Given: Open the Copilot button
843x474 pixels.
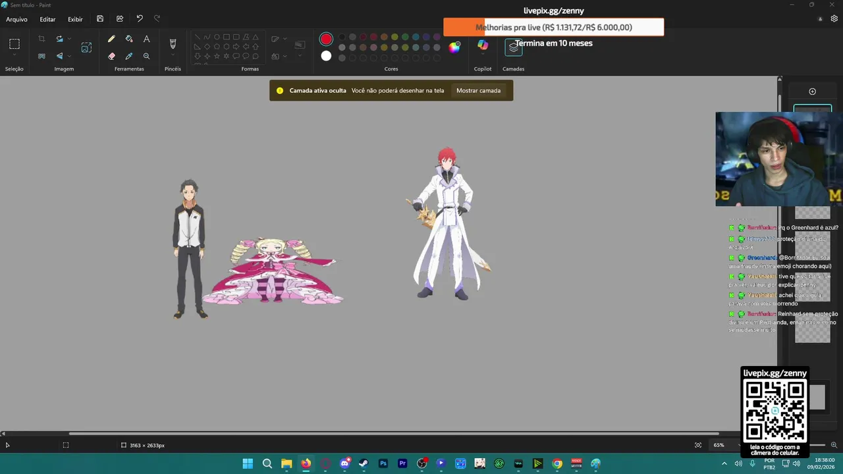Looking at the screenshot, I should click(483, 44).
